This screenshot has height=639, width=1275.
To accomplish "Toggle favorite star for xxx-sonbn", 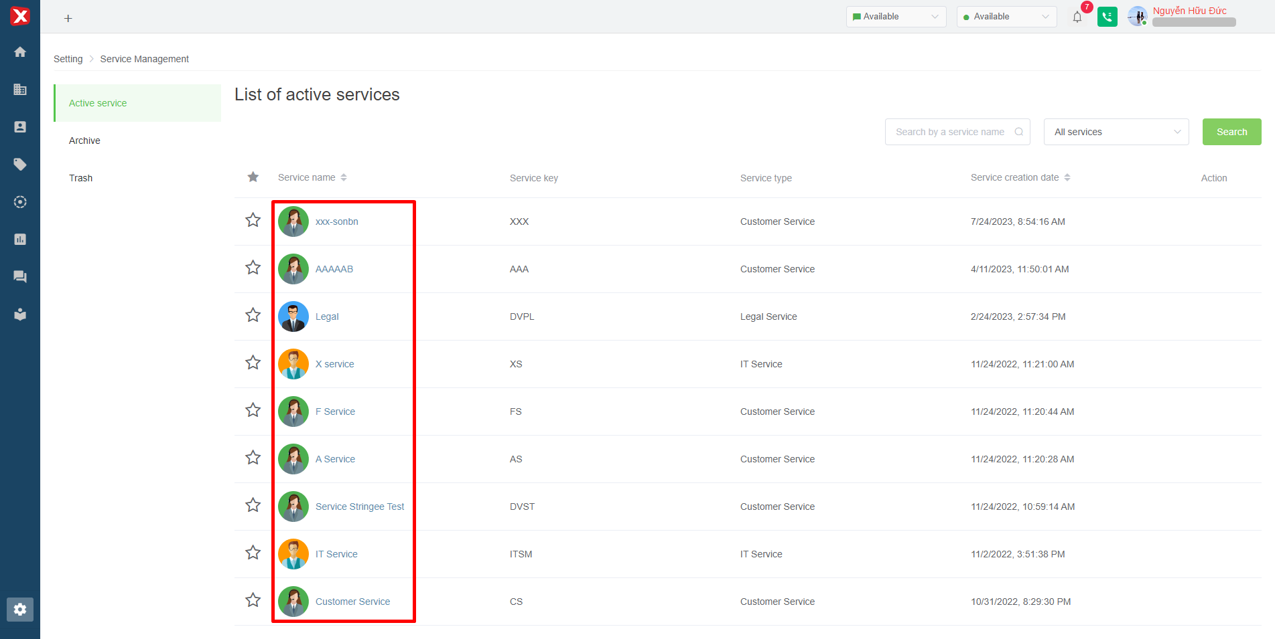I will [253, 220].
